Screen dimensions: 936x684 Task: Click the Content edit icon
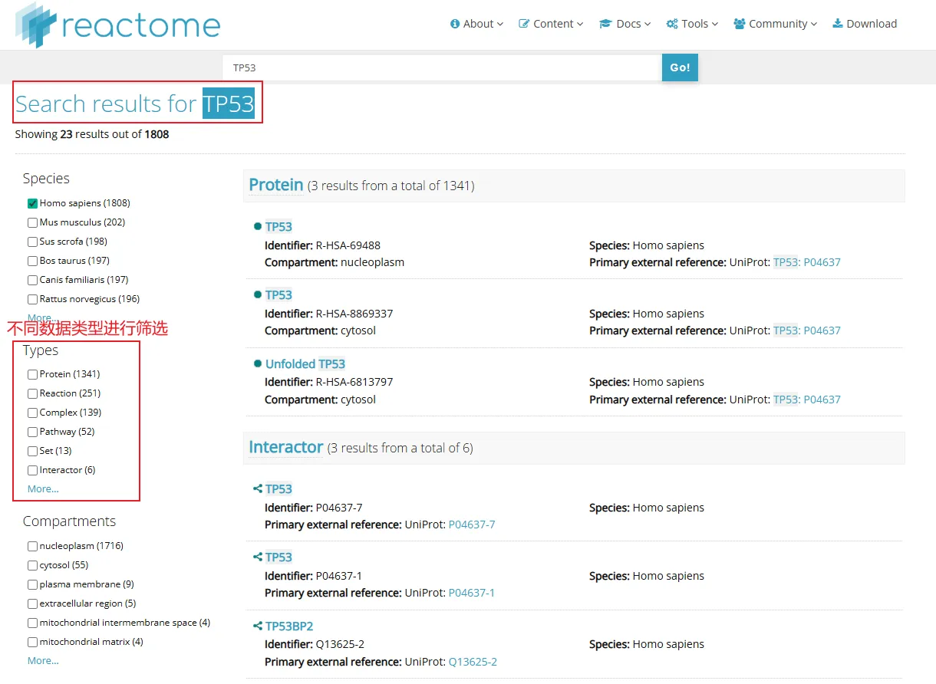click(x=524, y=24)
